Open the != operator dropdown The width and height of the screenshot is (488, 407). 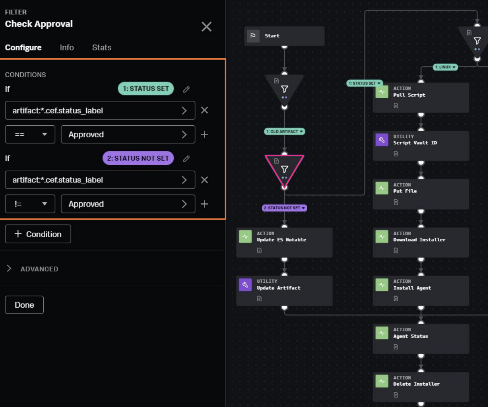click(30, 204)
